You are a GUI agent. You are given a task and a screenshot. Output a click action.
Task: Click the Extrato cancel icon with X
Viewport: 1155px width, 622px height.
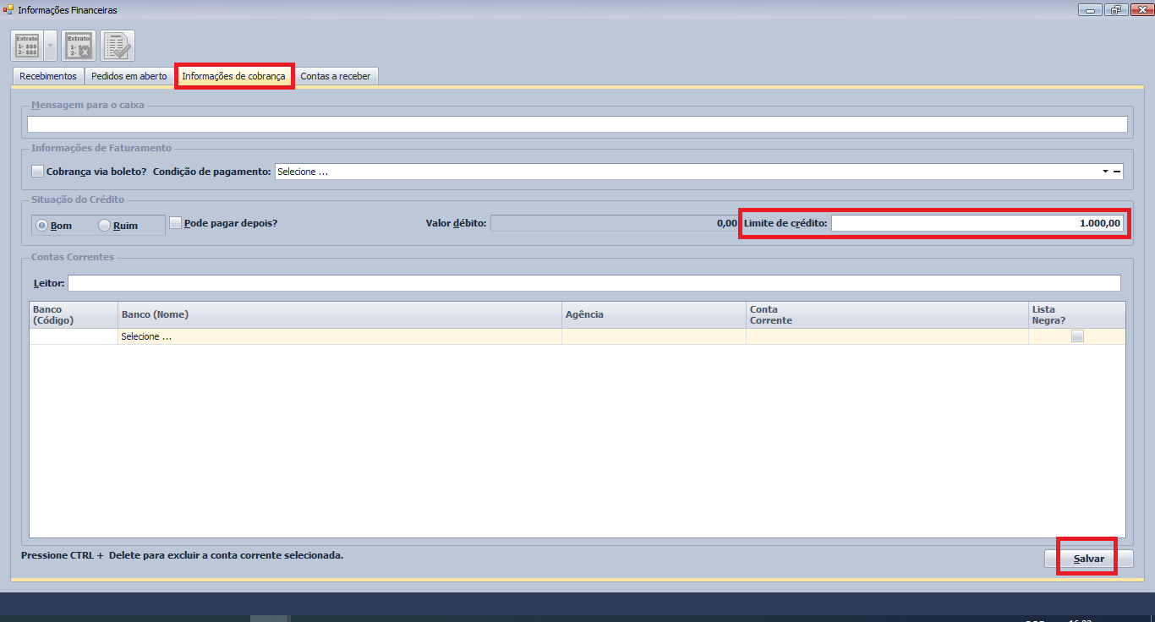[78, 46]
